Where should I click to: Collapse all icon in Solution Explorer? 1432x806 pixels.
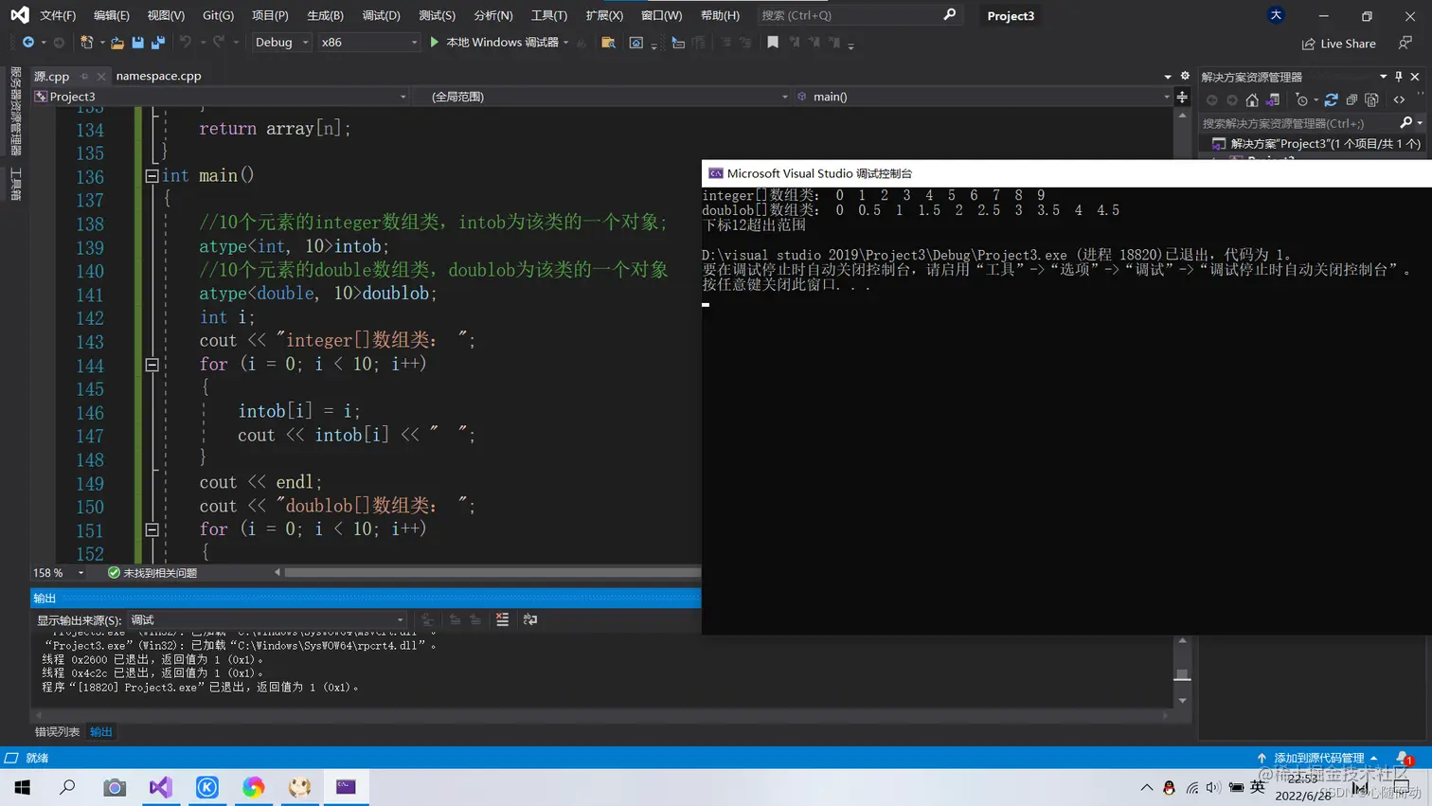tap(1351, 99)
